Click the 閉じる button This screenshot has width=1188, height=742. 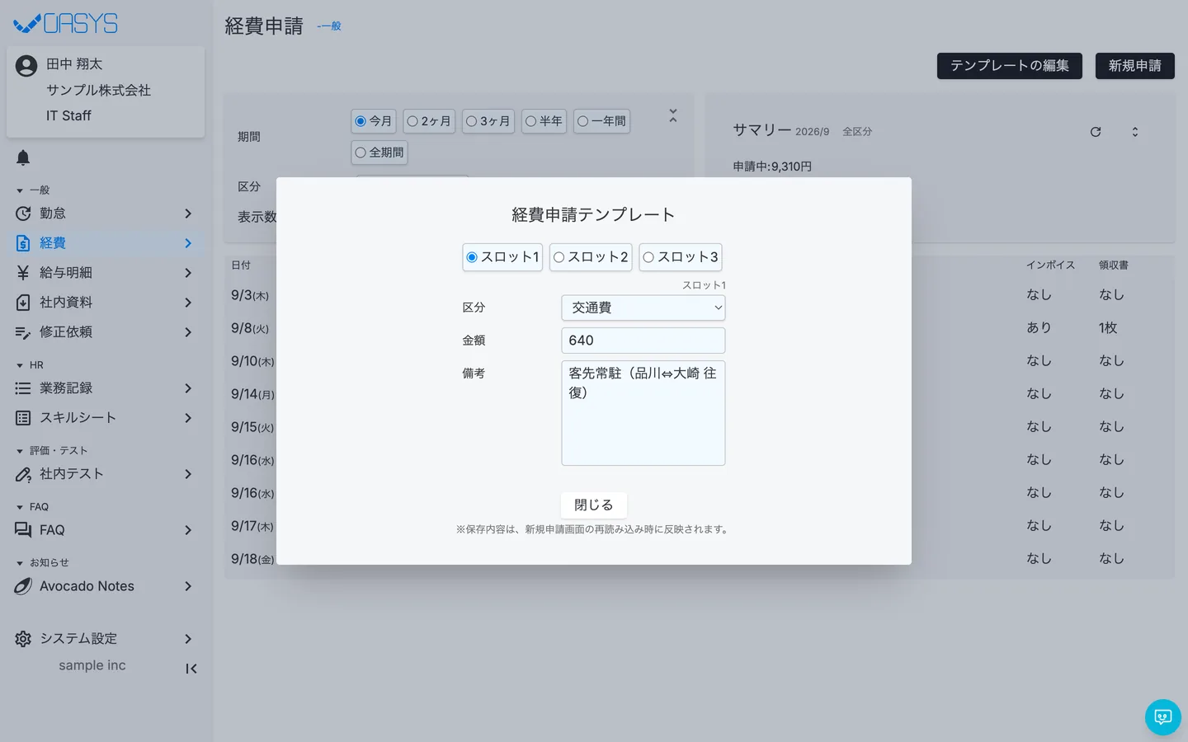pos(594,505)
